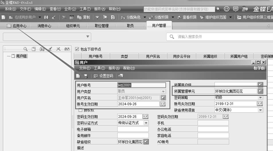Click the smiley face feedback icon

click(227, 9)
